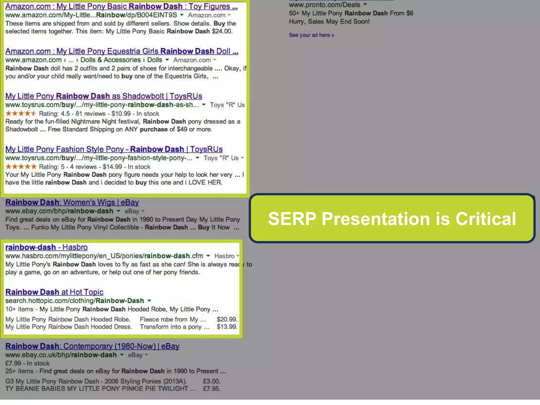Click '25+ items - Find great deals on eBay' text
This screenshot has width=540, height=405.
pos(115,371)
